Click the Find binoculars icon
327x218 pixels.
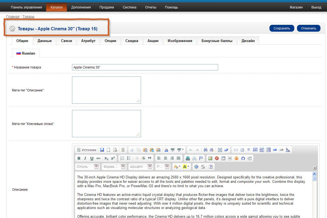click(205, 150)
